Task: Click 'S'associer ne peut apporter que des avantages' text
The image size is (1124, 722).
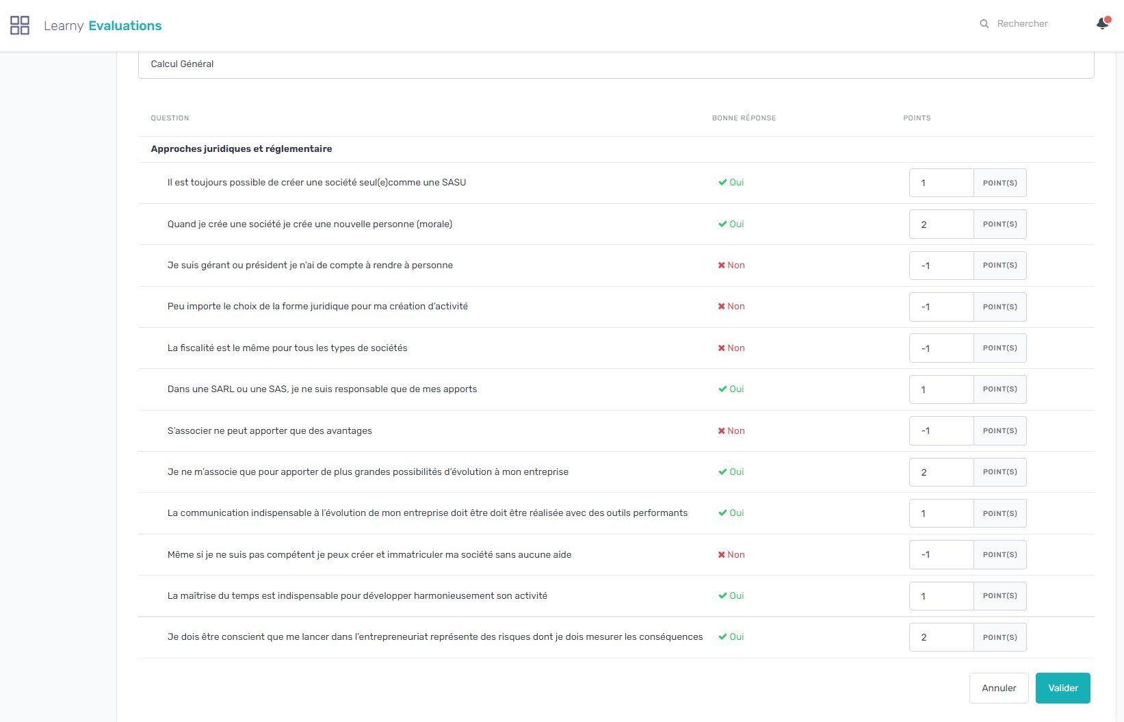Action: pos(270,431)
